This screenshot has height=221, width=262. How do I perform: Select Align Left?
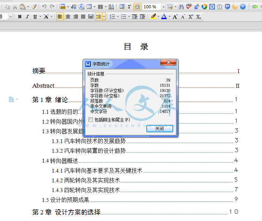click(x=60, y=17)
